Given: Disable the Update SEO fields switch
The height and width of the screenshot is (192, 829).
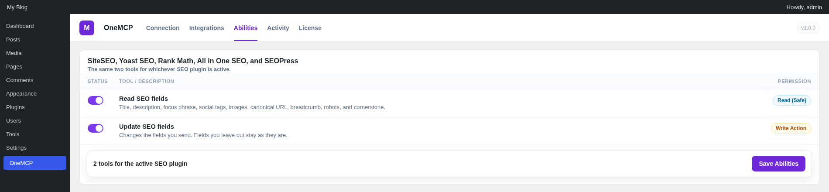Looking at the screenshot, I should point(96,128).
